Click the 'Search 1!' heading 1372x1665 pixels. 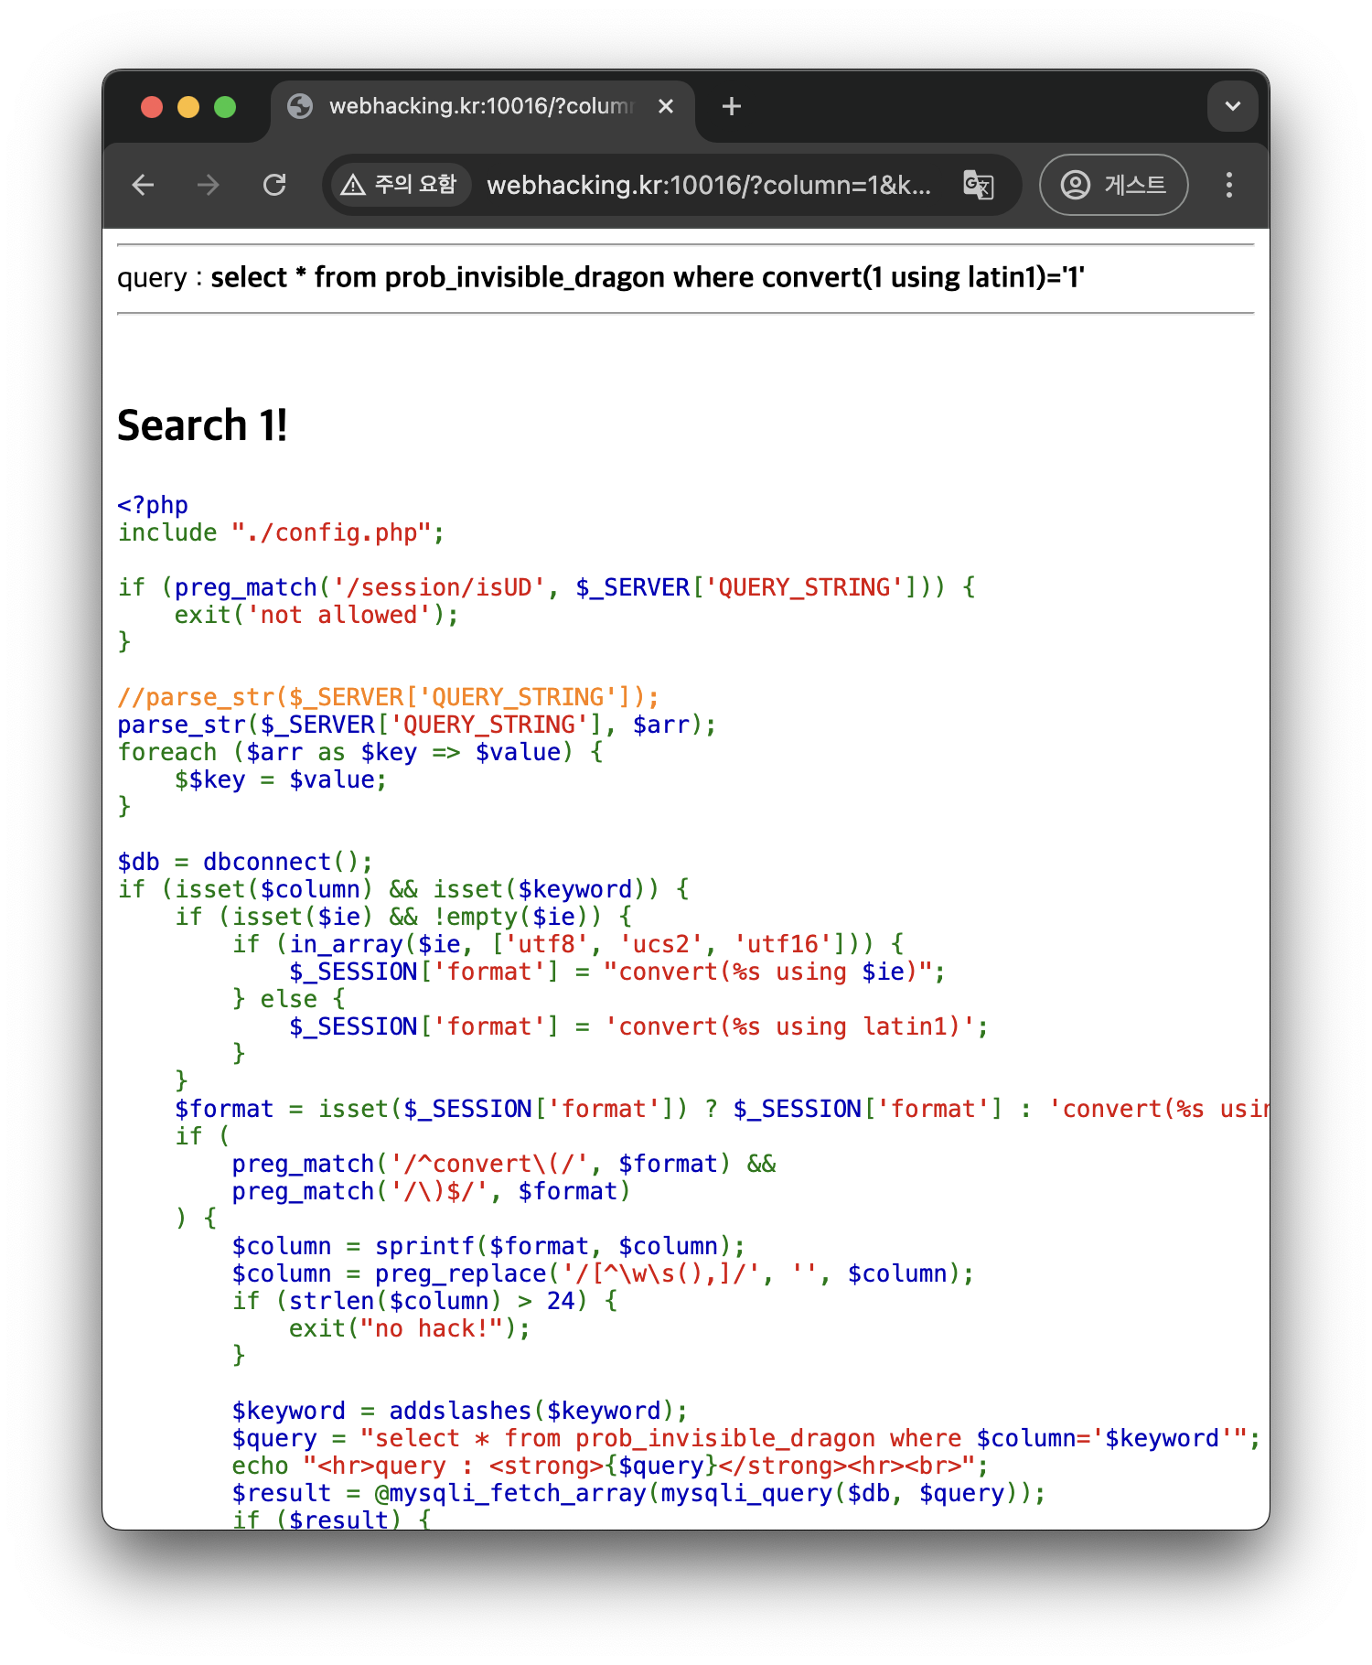(202, 425)
